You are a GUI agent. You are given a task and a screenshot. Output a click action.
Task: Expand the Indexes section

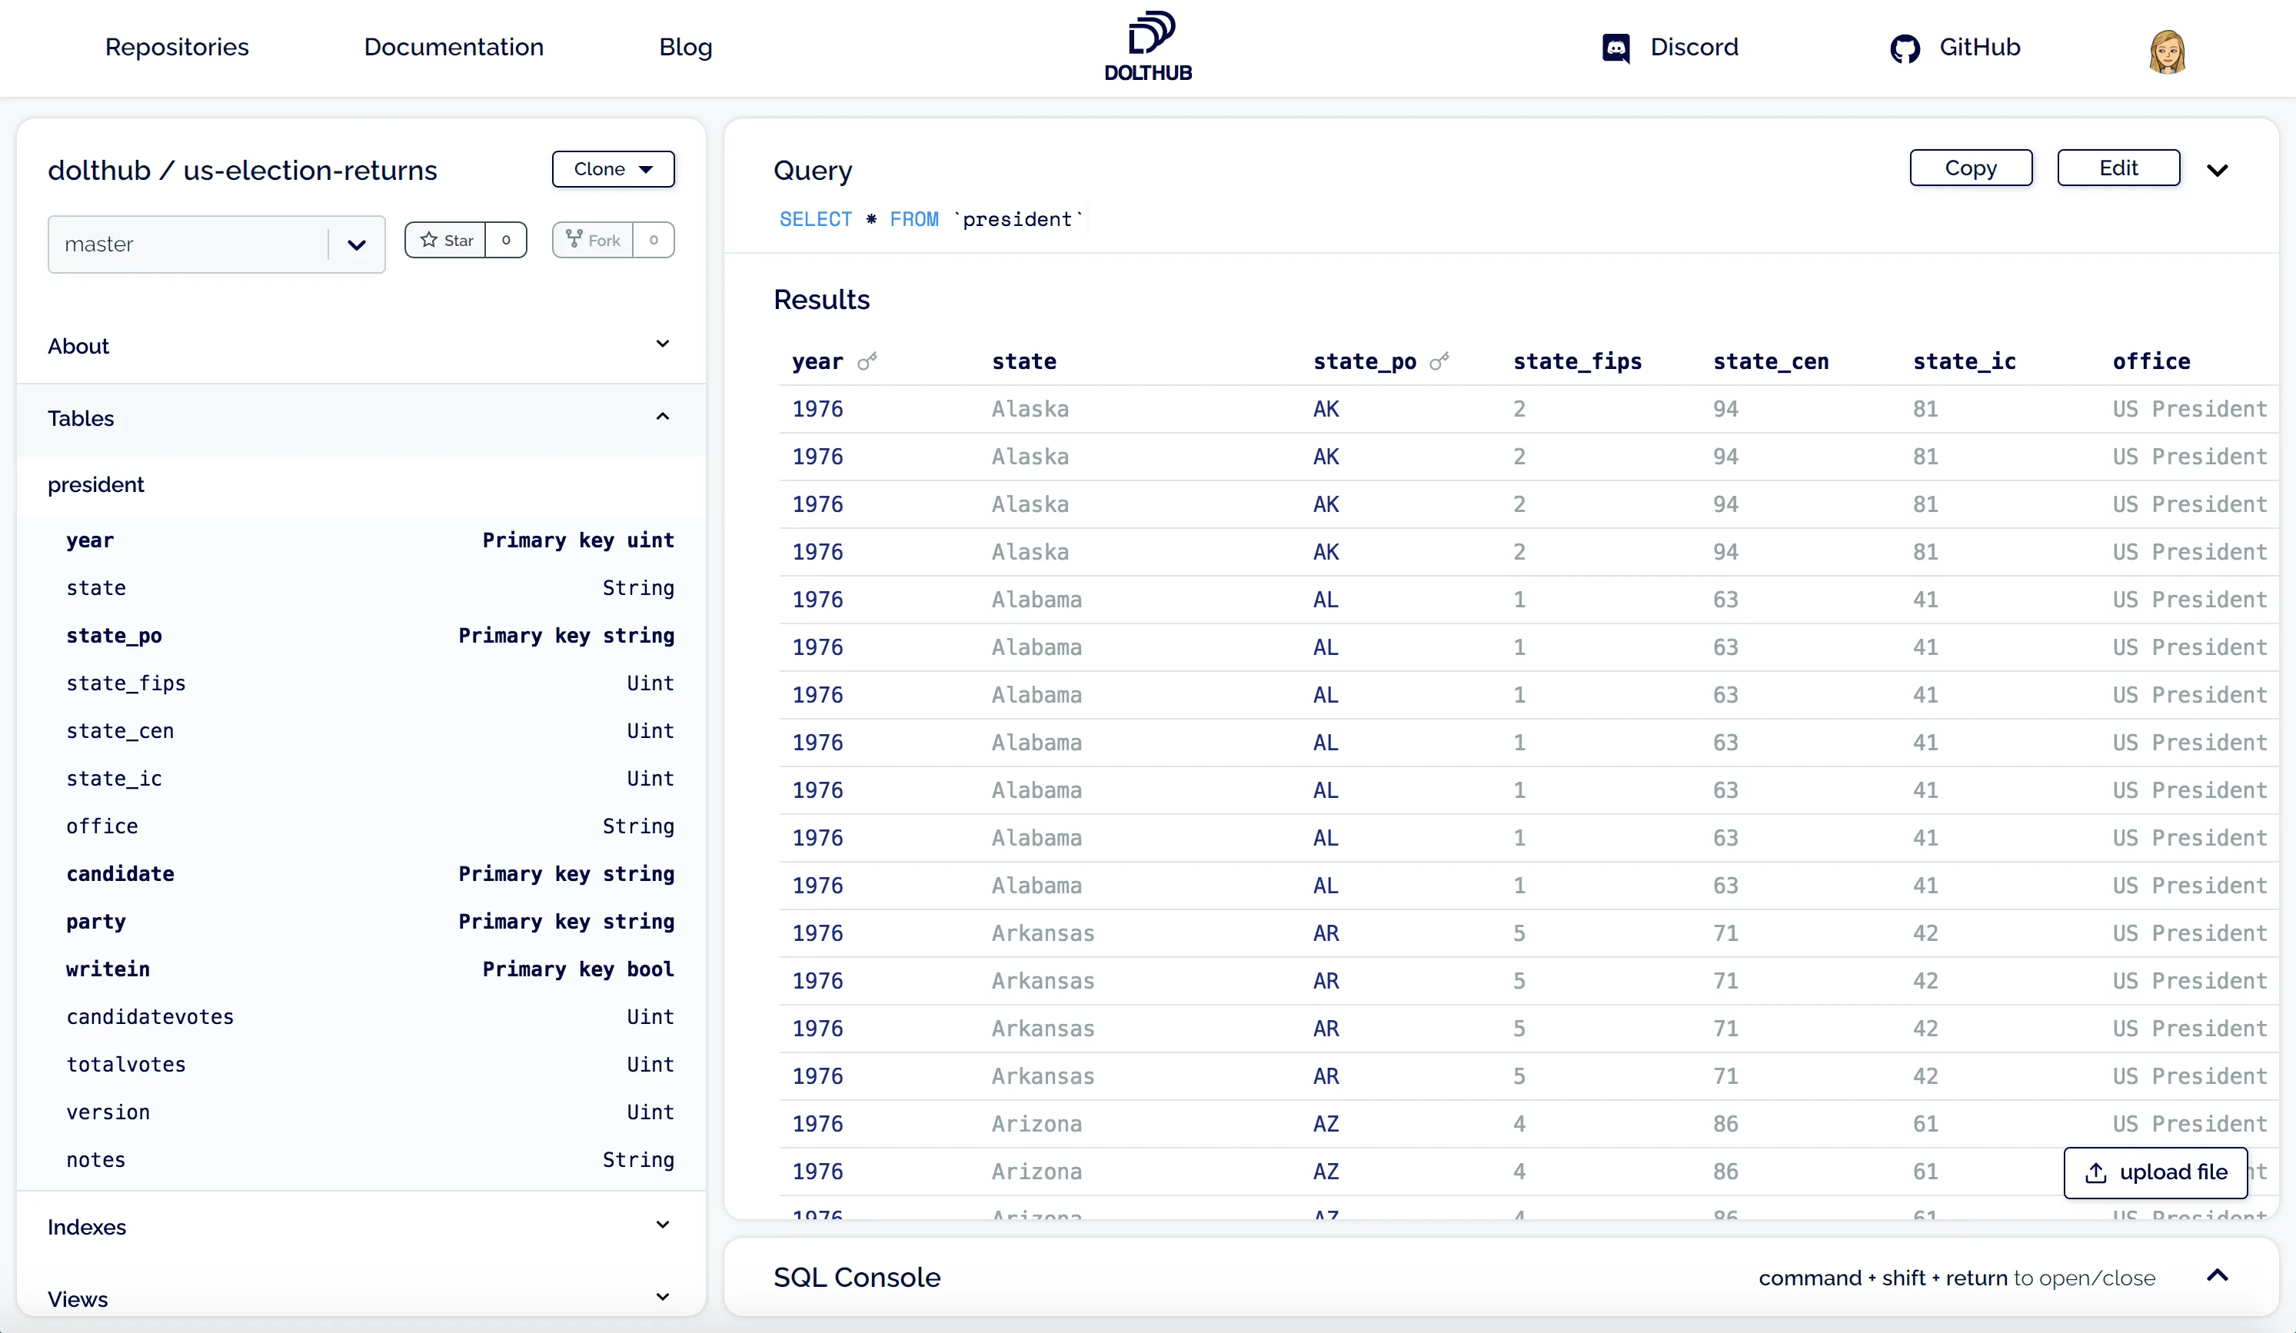tap(662, 1225)
